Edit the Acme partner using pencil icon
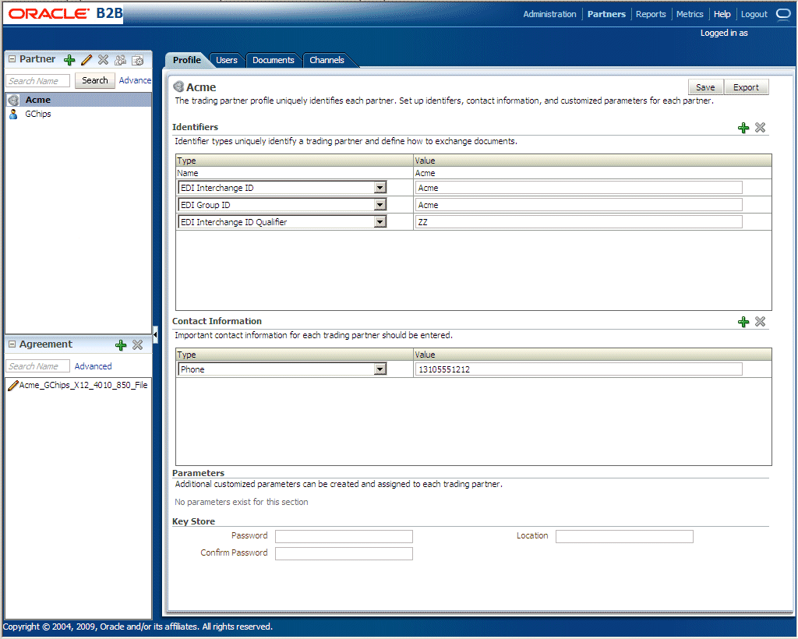 coord(86,59)
